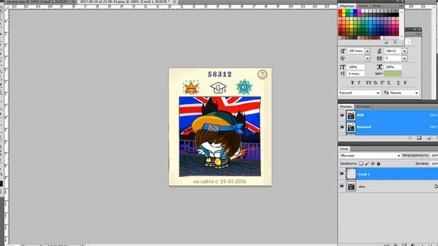Toggle lock position icon

[372, 163]
